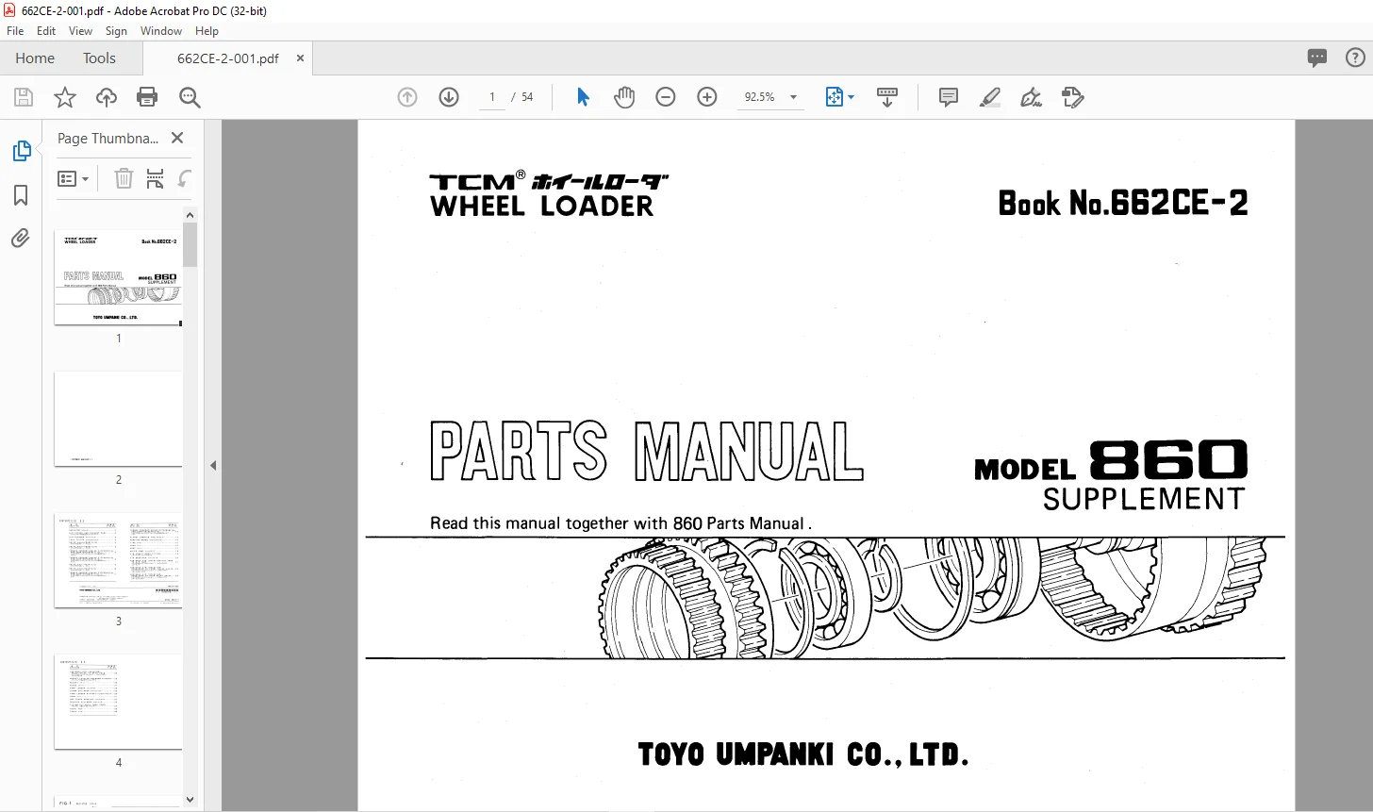Screen dimensions: 1373x812
Task: Click the page number input field
Action: point(492,97)
